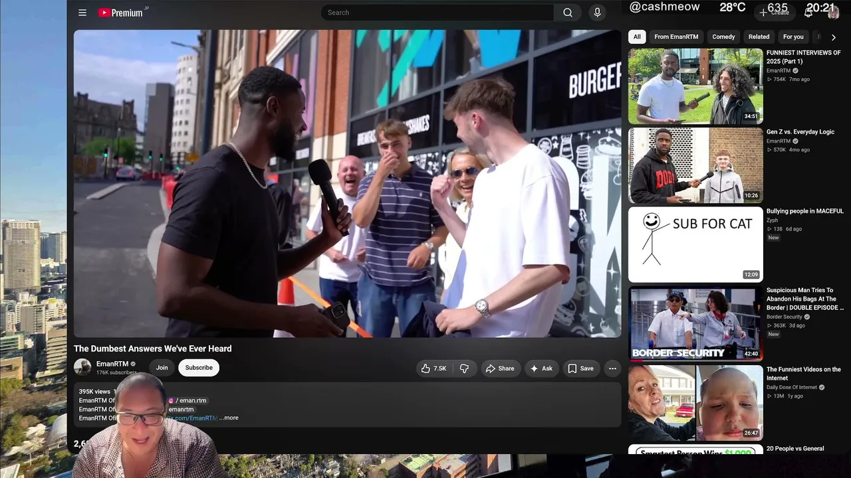Save video to a playlist
851x478 pixels.
coord(580,368)
